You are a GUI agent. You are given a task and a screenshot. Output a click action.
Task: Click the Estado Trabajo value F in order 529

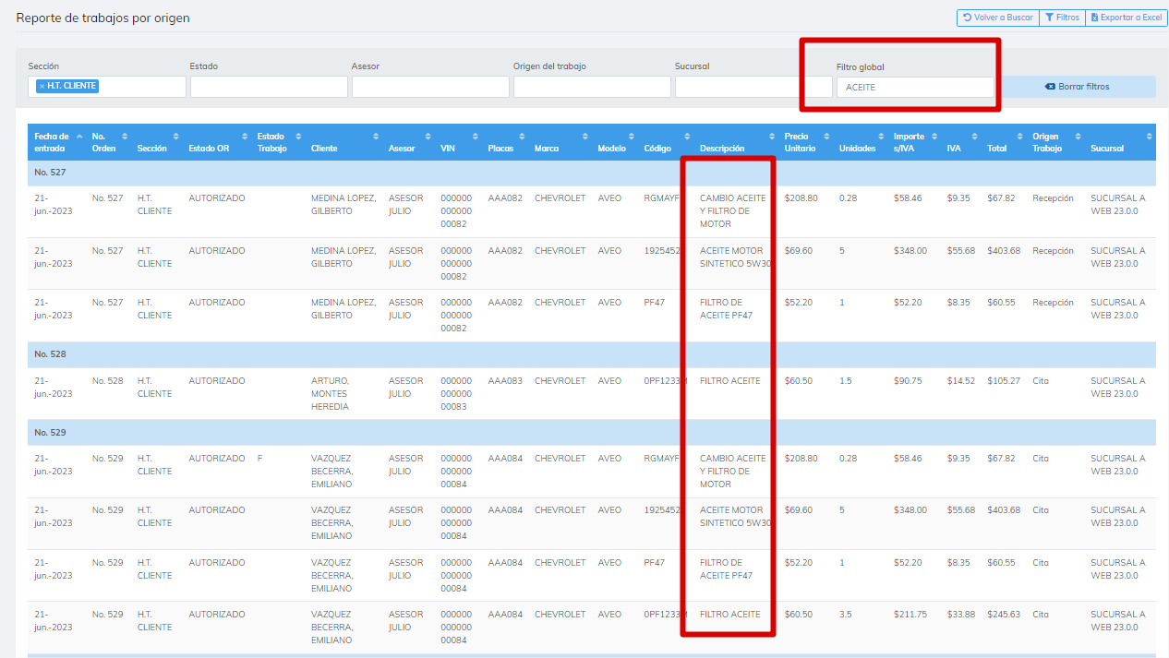[x=260, y=458]
